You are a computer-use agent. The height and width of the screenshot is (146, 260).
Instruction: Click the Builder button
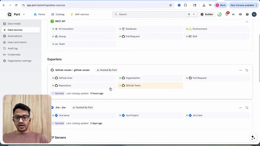[x=207, y=14]
